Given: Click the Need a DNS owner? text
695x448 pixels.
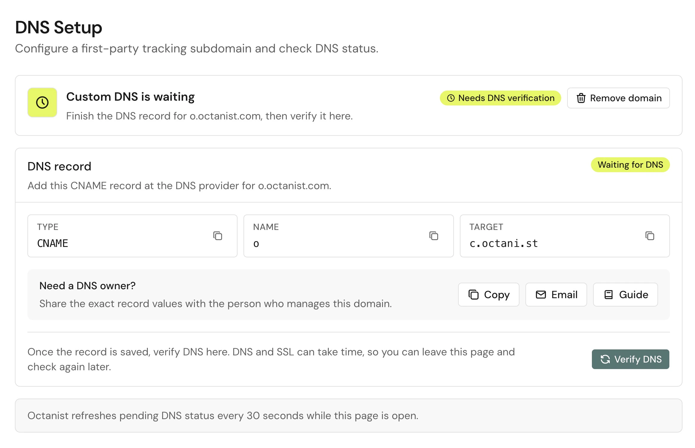Looking at the screenshot, I should click(x=87, y=286).
